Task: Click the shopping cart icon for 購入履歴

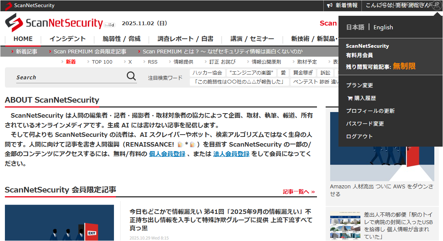Action: pos(349,98)
